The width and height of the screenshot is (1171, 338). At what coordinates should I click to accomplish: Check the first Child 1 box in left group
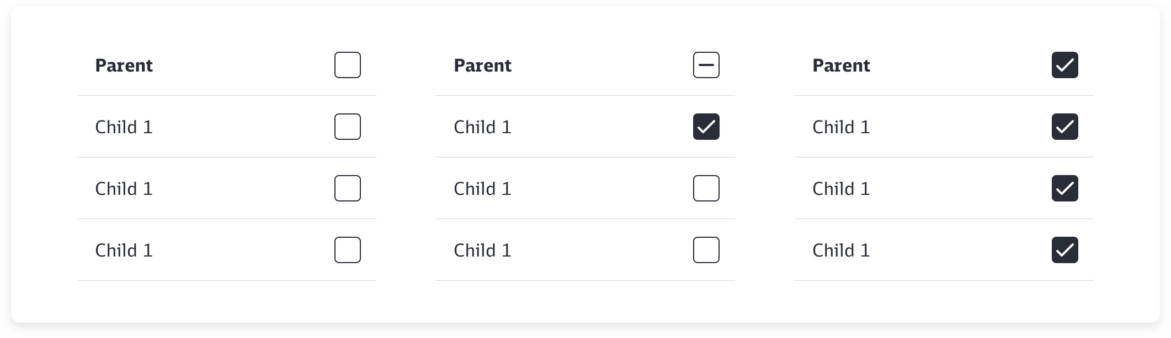(348, 127)
